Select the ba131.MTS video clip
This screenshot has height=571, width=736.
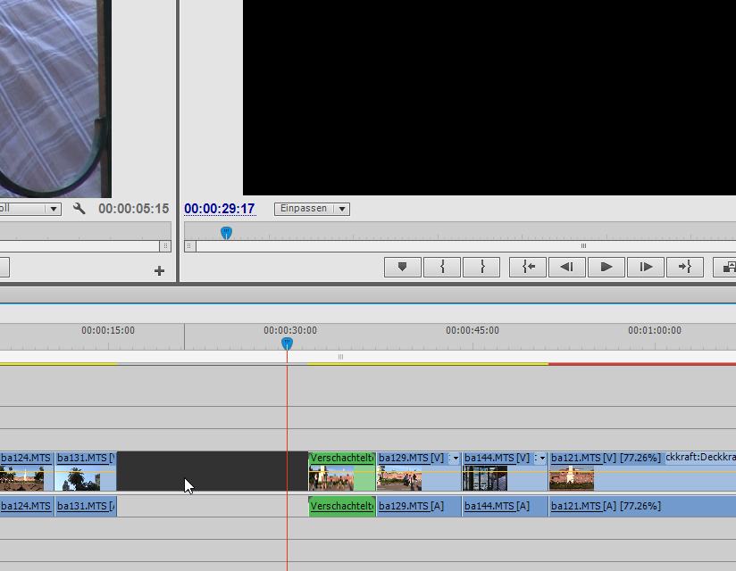pos(86,471)
